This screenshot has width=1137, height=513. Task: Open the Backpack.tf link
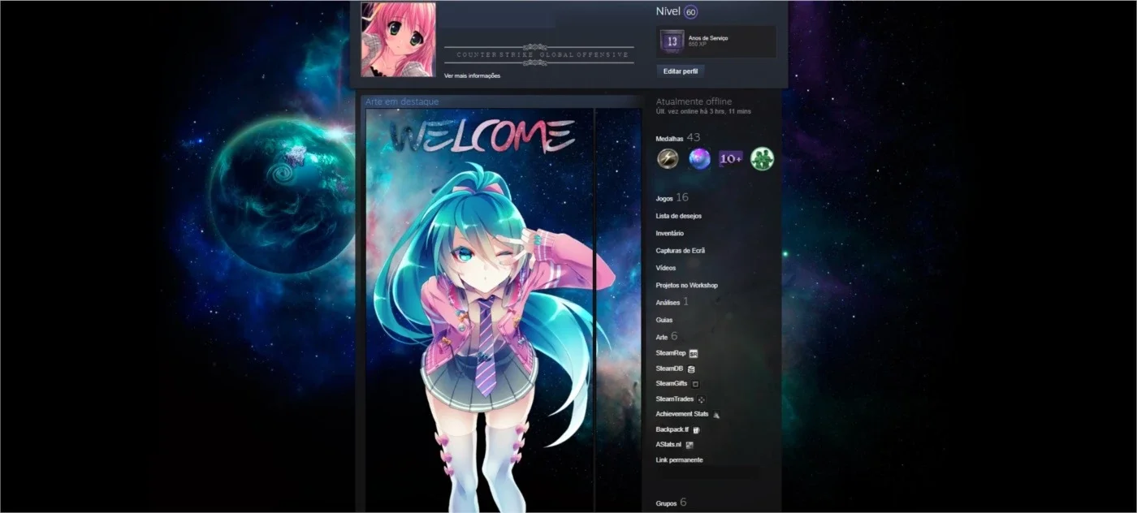(672, 429)
